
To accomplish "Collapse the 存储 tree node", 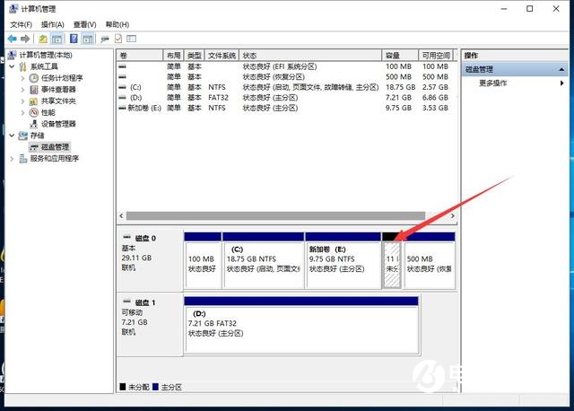I will (12, 136).
